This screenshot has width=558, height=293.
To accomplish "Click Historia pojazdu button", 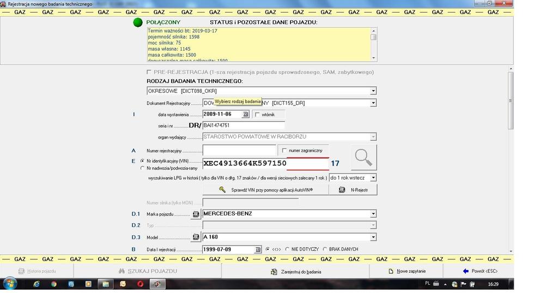I will pos(37,272).
